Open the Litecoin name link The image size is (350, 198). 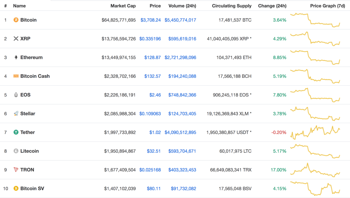click(x=30, y=151)
